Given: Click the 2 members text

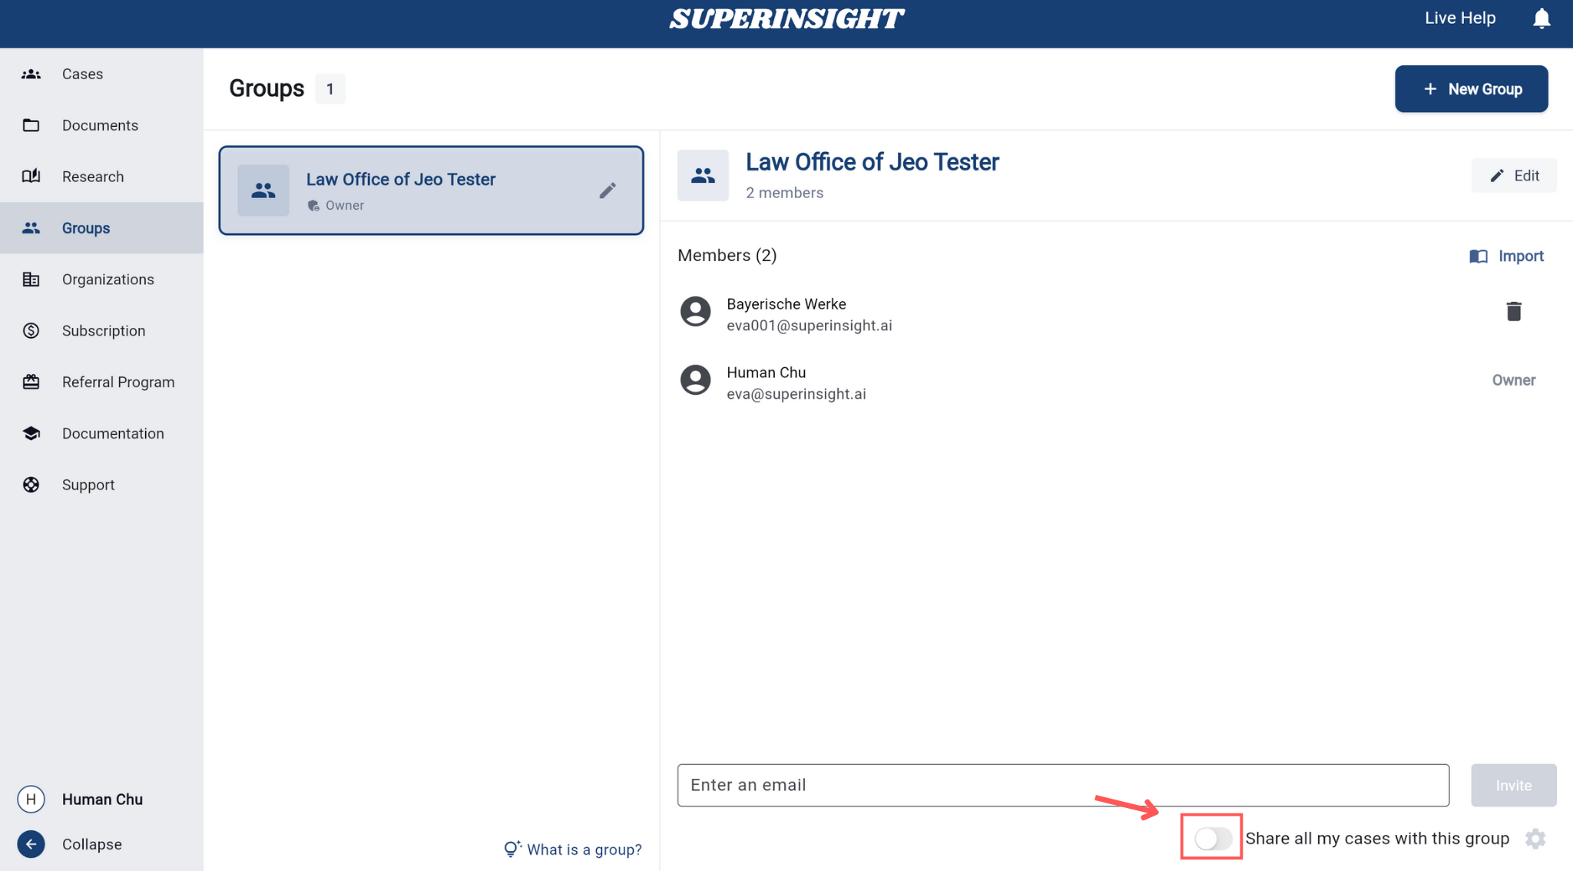Looking at the screenshot, I should point(784,193).
